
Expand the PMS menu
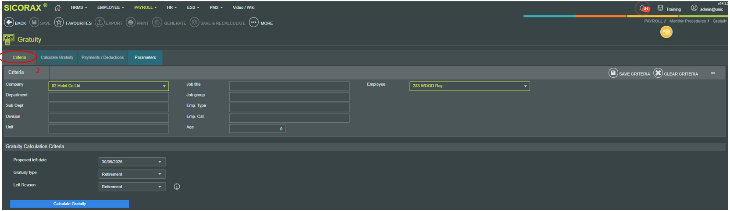click(216, 7)
